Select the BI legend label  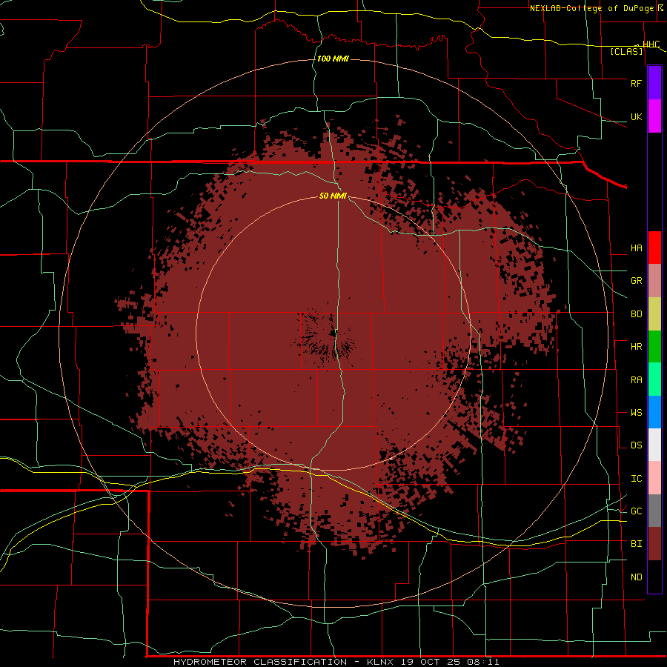coord(636,544)
